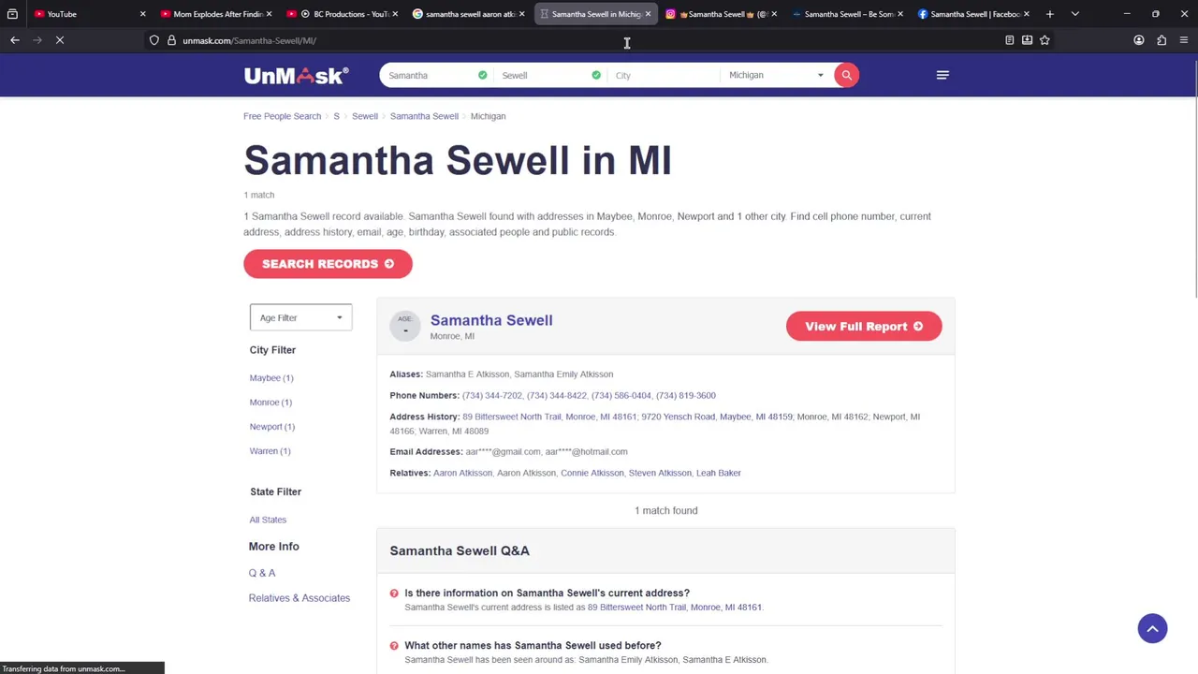
Task: Filter by Warren (1) city
Action: 270,450
